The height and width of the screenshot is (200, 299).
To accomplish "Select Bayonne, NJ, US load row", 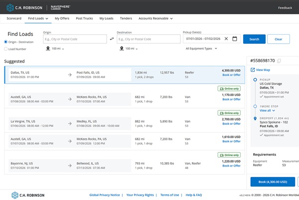I will (x=125, y=163).
